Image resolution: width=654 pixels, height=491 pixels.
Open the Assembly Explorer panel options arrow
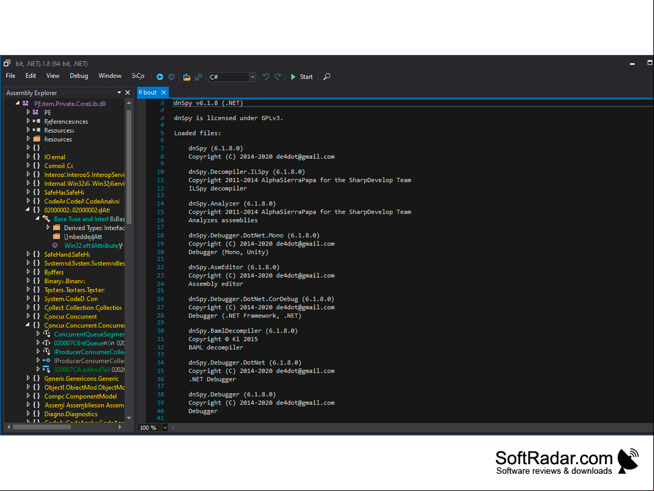click(x=119, y=93)
